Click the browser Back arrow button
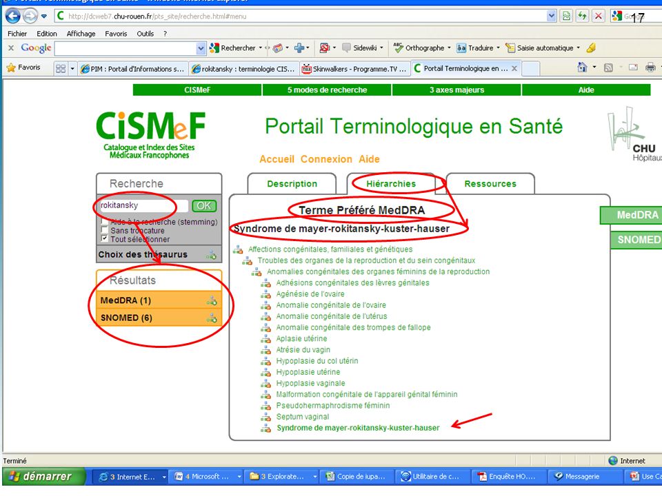Screen dimensions: 662x496 click(13, 17)
